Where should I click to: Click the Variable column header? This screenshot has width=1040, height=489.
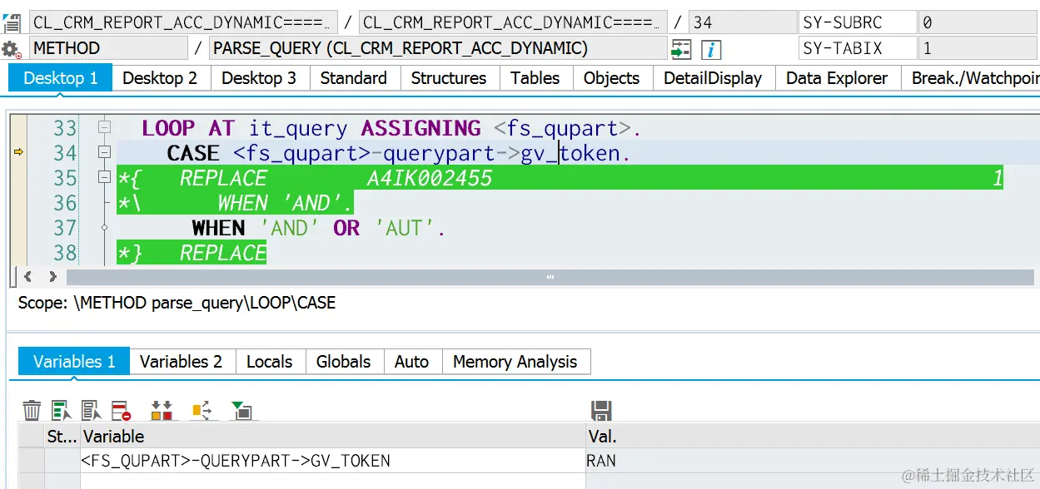tap(333, 436)
